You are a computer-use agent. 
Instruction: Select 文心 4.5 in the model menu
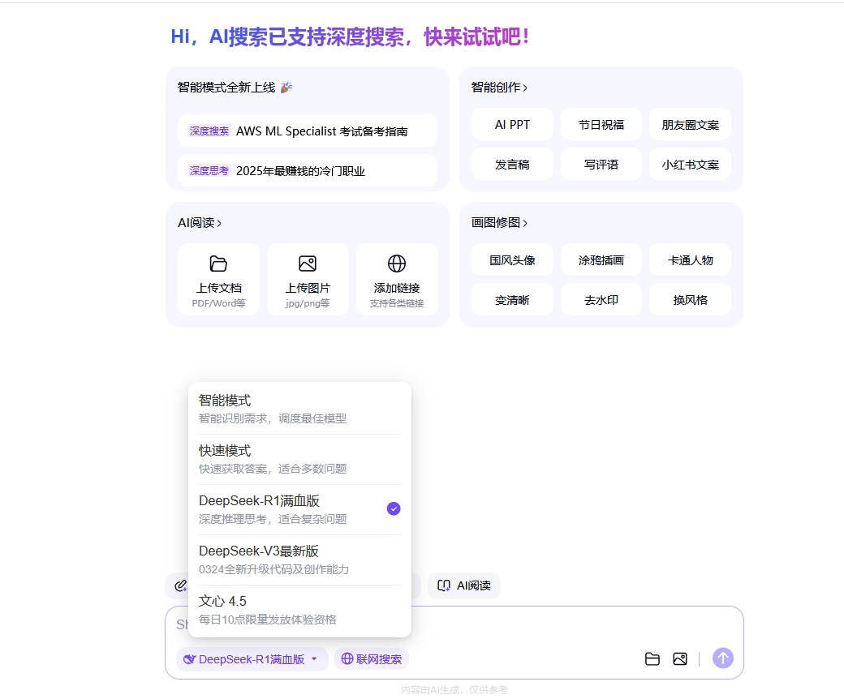click(x=299, y=610)
